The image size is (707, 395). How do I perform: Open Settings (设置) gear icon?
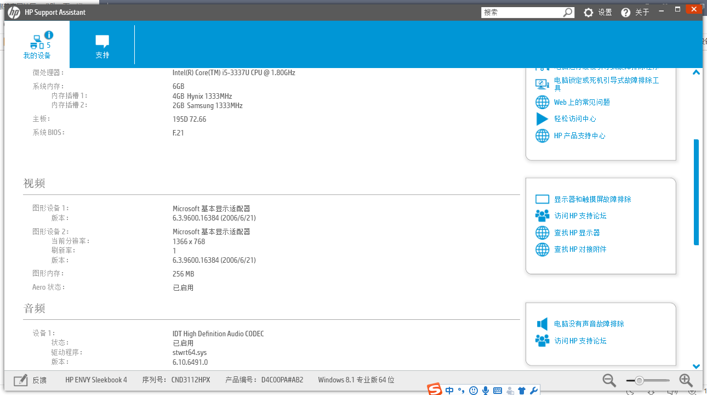point(589,12)
